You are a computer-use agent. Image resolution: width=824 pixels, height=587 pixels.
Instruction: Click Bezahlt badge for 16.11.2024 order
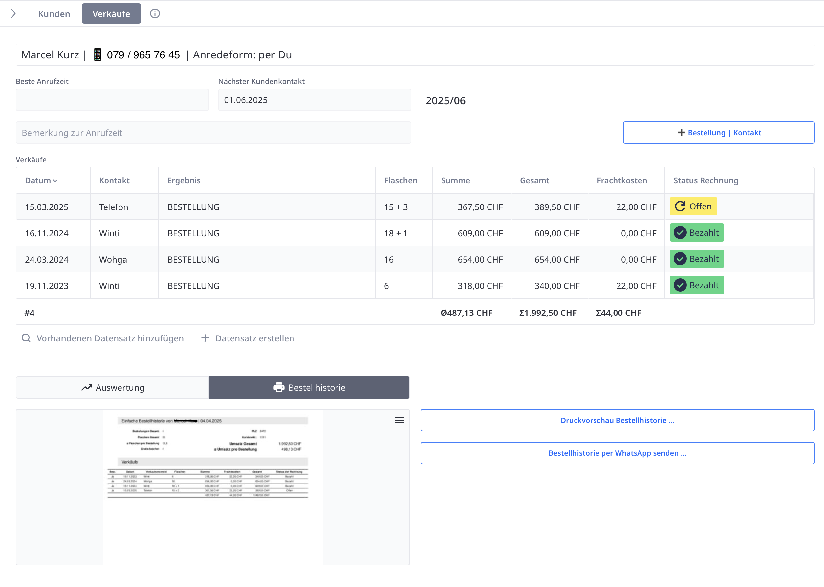(x=696, y=233)
